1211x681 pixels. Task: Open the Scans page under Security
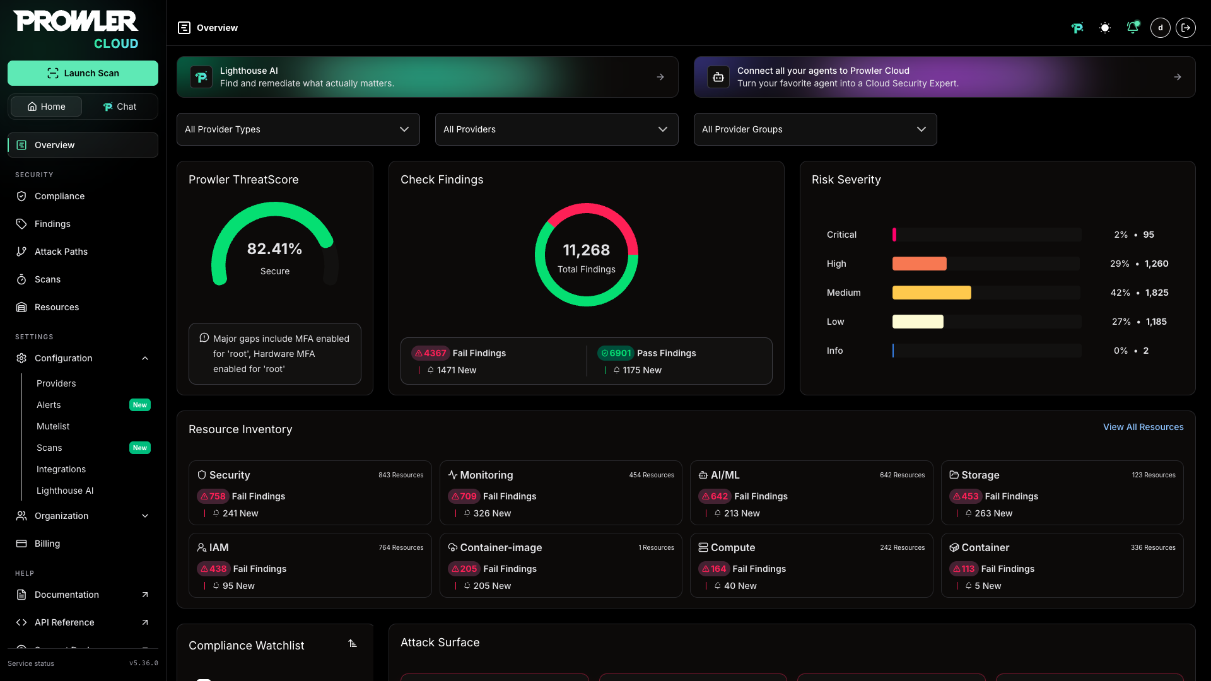point(83,279)
